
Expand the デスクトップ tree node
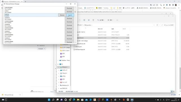59,70
